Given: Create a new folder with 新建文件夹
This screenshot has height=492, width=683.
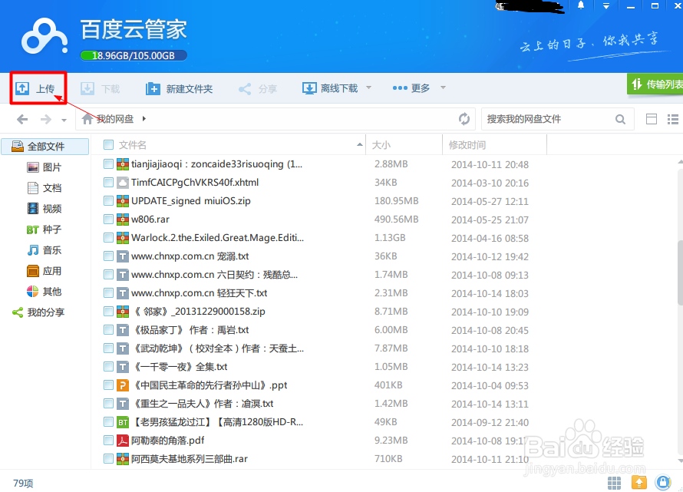Looking at the screenshot, I should click(179, 88).
